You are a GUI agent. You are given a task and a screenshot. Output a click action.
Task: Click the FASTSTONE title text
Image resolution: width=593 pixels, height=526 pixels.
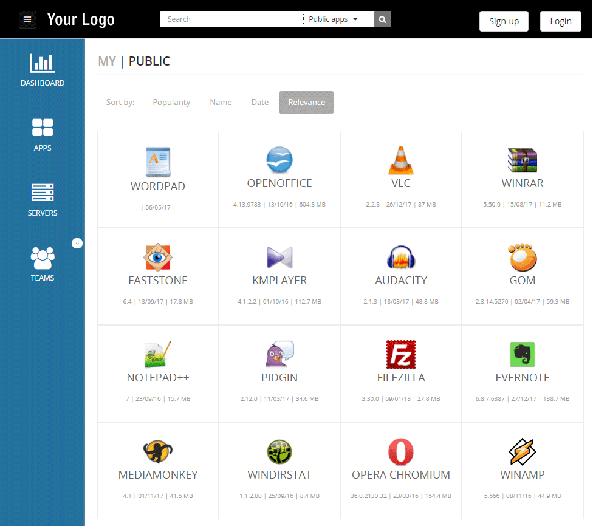point(158,280)
